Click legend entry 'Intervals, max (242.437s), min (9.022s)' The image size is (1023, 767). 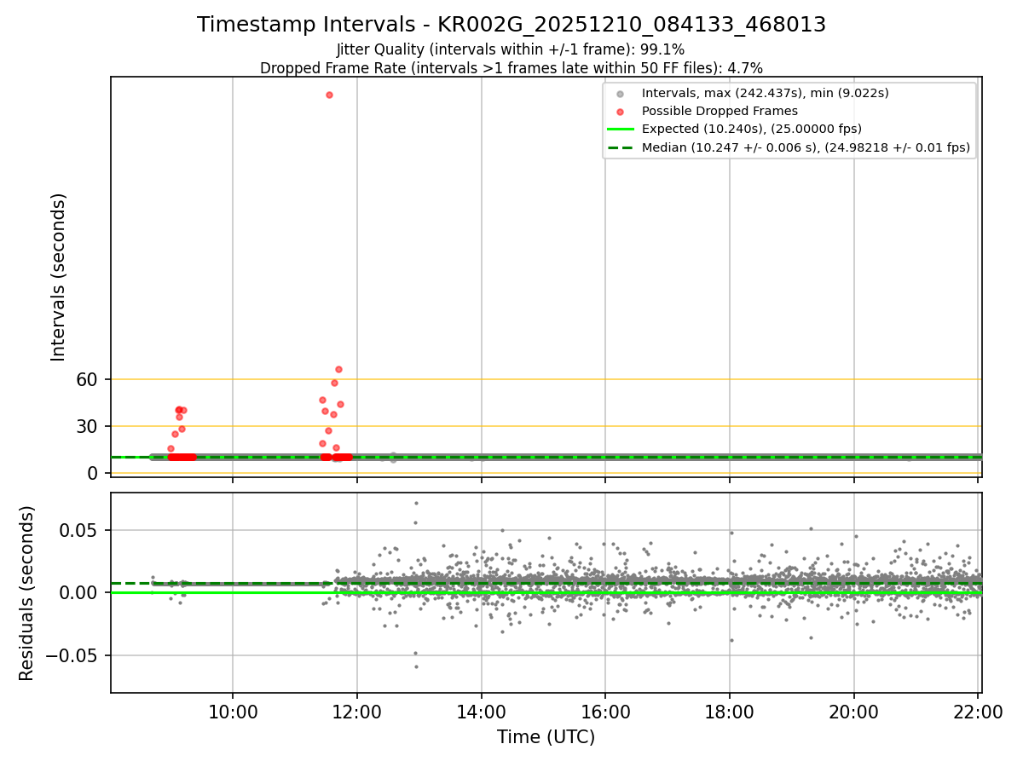[765, 93]
